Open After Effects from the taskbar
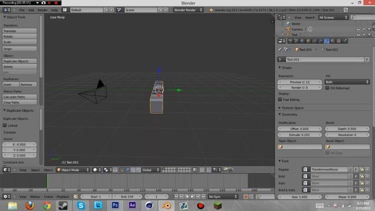This screenshot has width=375, height=211. click(132, 206)
